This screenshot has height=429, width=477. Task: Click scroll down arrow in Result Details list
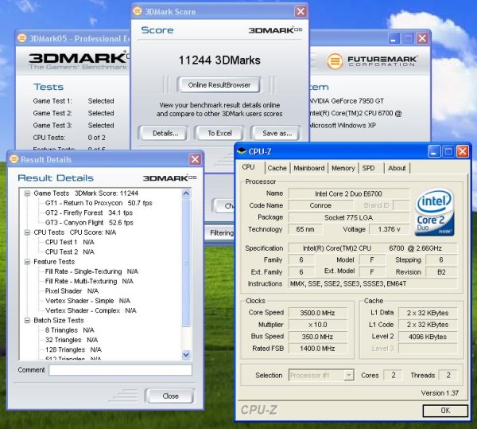pyautogui.click(x=186, y=354)
